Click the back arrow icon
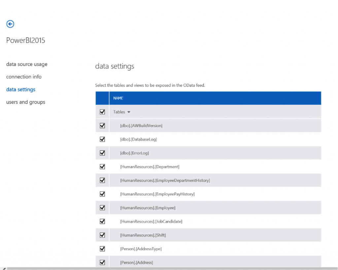Viewport: 338px width, 270px height. click(x=10, y=24)
